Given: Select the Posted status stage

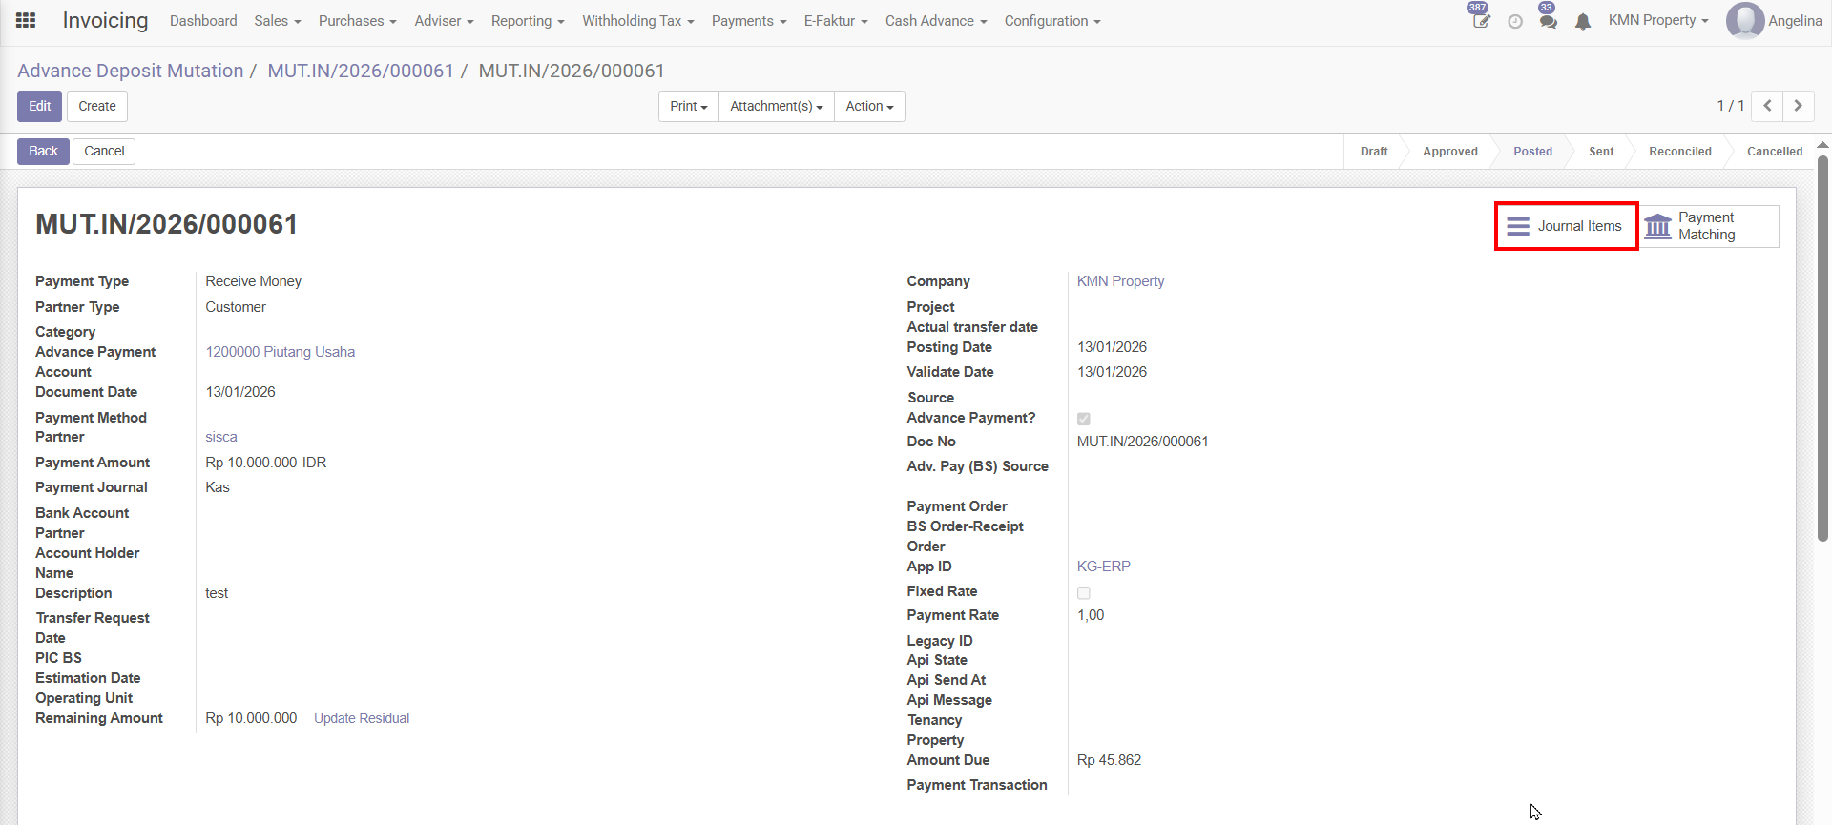Looking at the screenshot, I should click(x=1532, y=152).
